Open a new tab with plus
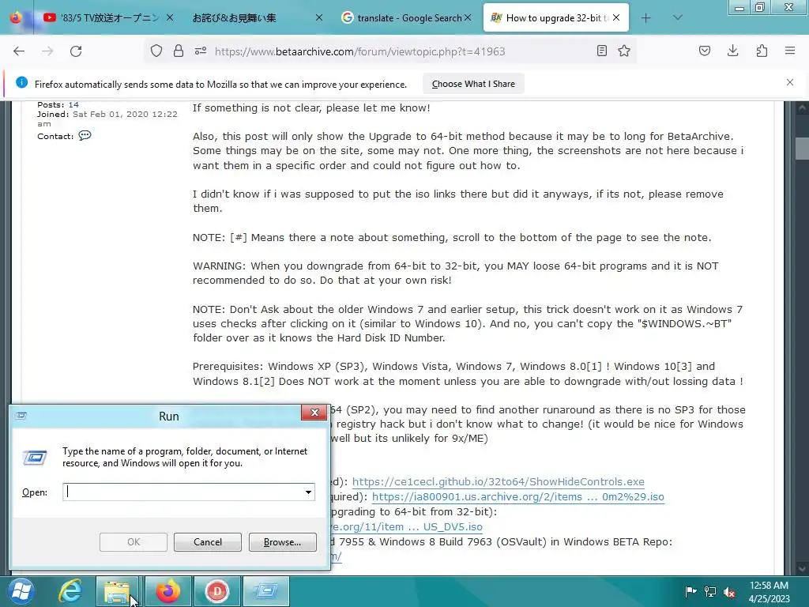The height and width of the screenshot is (607, 809). tap(646, 18)
